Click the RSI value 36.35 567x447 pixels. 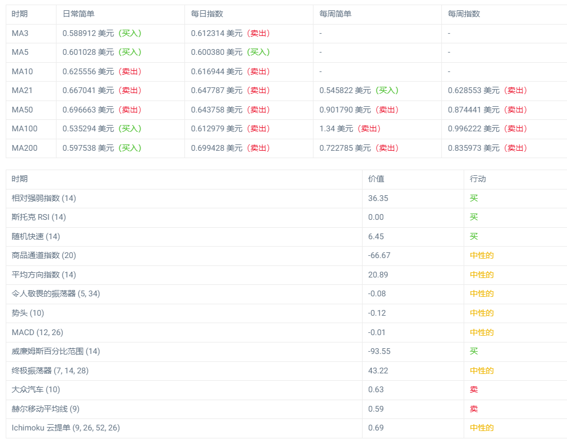[378, 198]
